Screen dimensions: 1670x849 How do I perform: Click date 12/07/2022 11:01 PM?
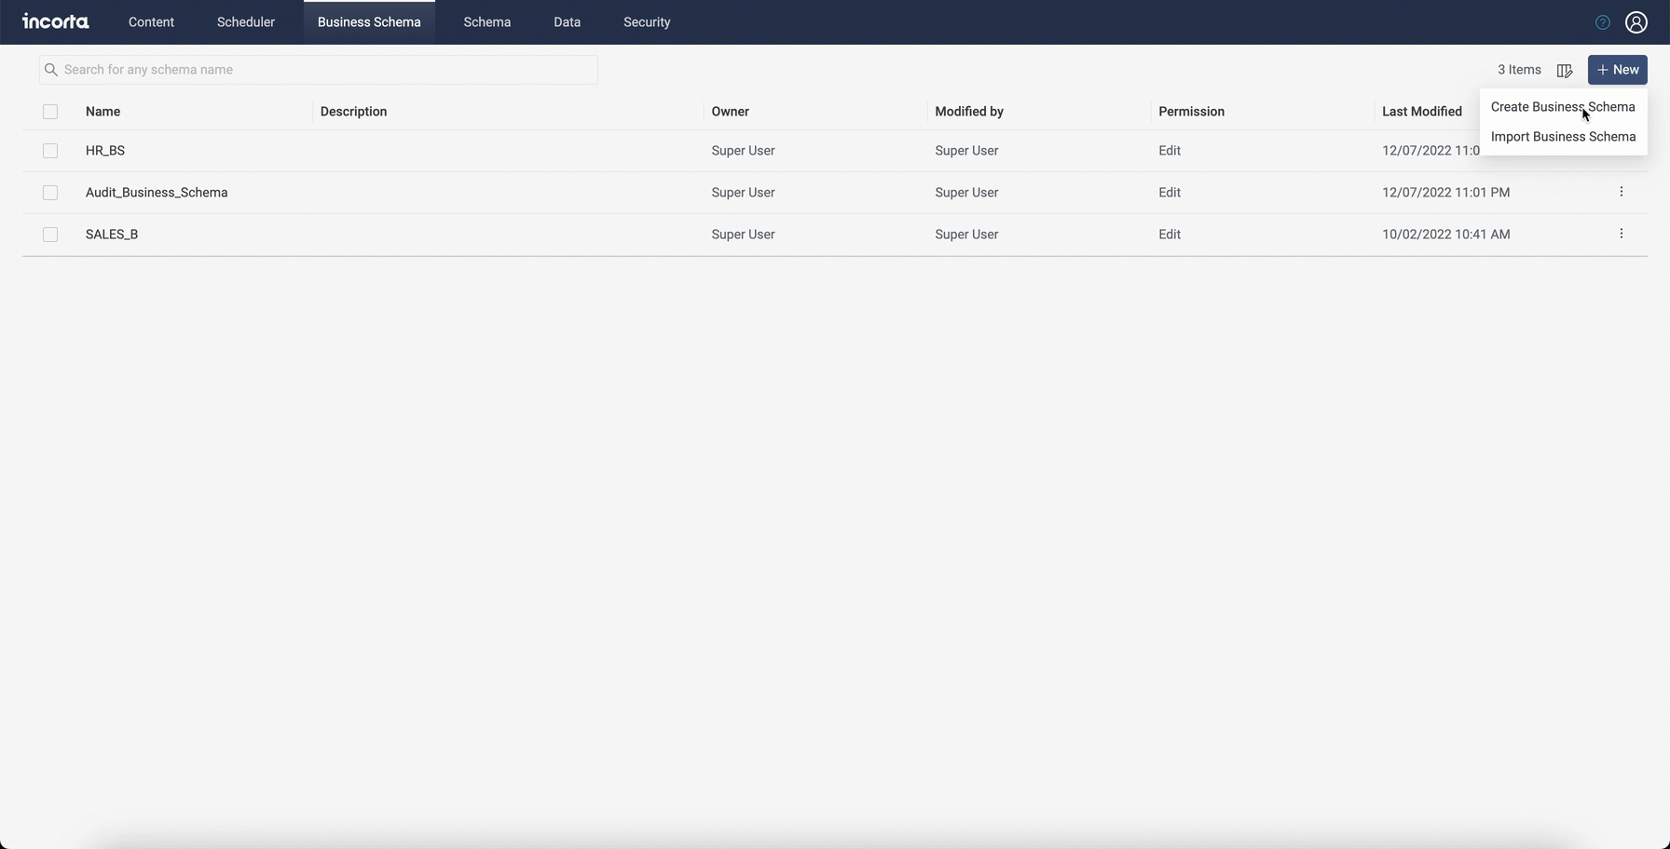[x=1446, y=193]
